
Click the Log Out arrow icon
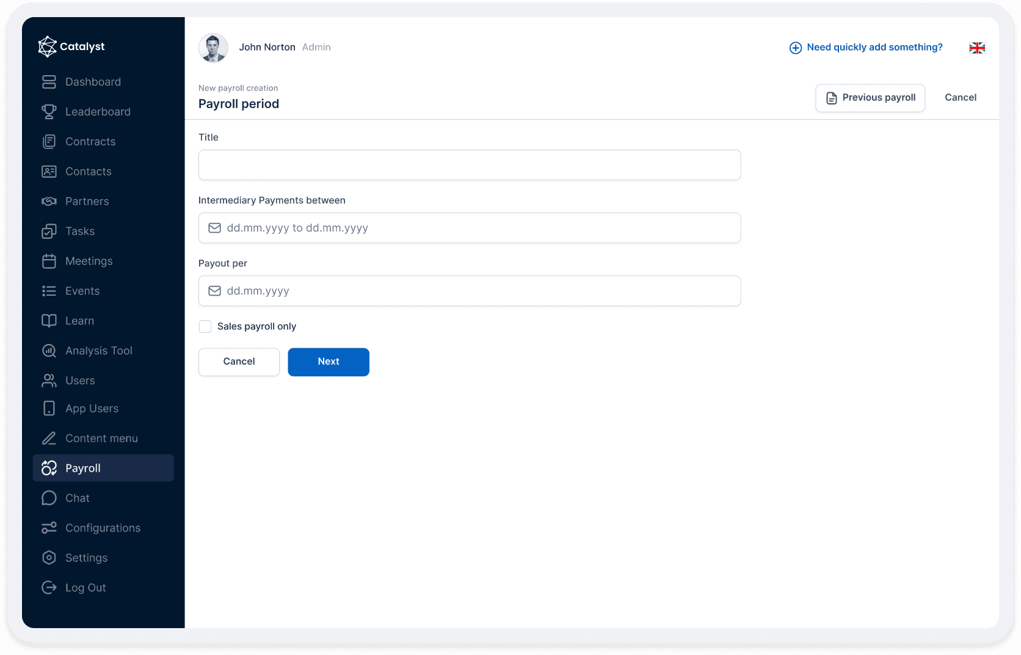pyautogui.click(x=49, y=588)
